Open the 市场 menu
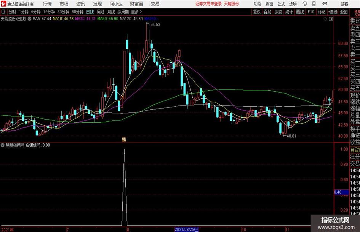360x232 pixels. click(64, 4)
